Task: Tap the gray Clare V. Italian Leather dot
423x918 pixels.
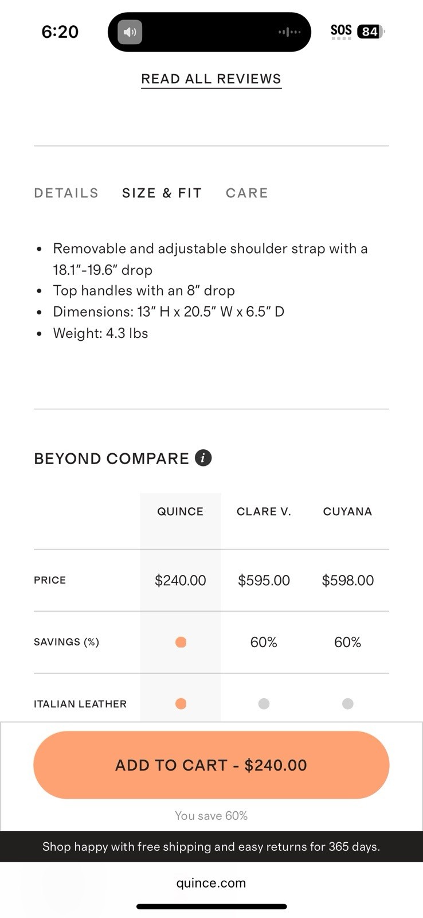Action: [x=264, y=703]
